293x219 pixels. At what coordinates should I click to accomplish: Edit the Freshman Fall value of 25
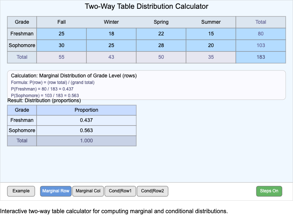(x=61, y=34)
